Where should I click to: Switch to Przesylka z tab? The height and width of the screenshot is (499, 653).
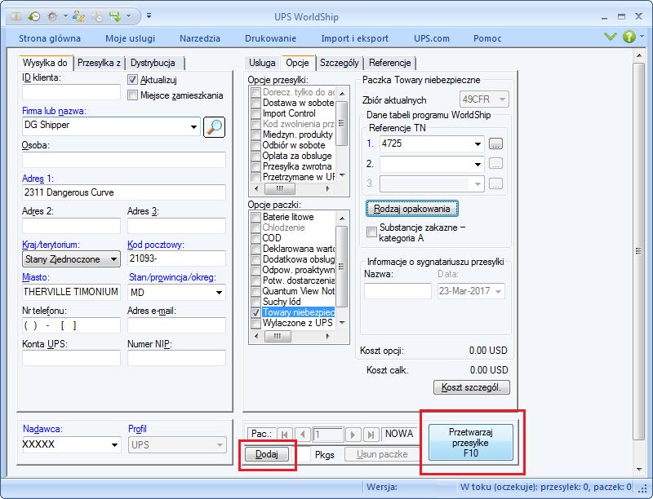99,63
